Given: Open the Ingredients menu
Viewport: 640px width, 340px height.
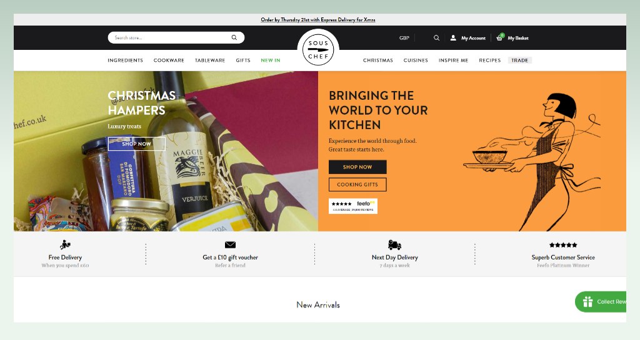Looking at the screenshot, I should pyautogui.click(x=125, y=61).
